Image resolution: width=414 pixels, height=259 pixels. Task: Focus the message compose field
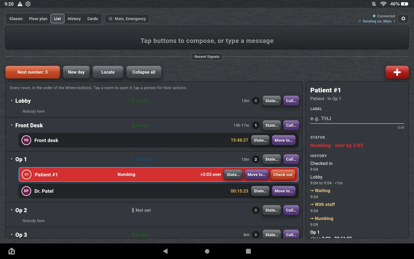207,38
